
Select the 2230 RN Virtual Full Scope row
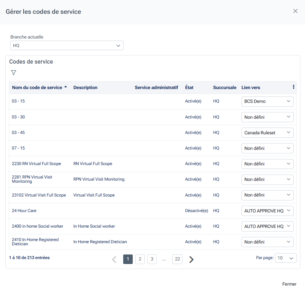pyautogui.click(x=36, y=164)
